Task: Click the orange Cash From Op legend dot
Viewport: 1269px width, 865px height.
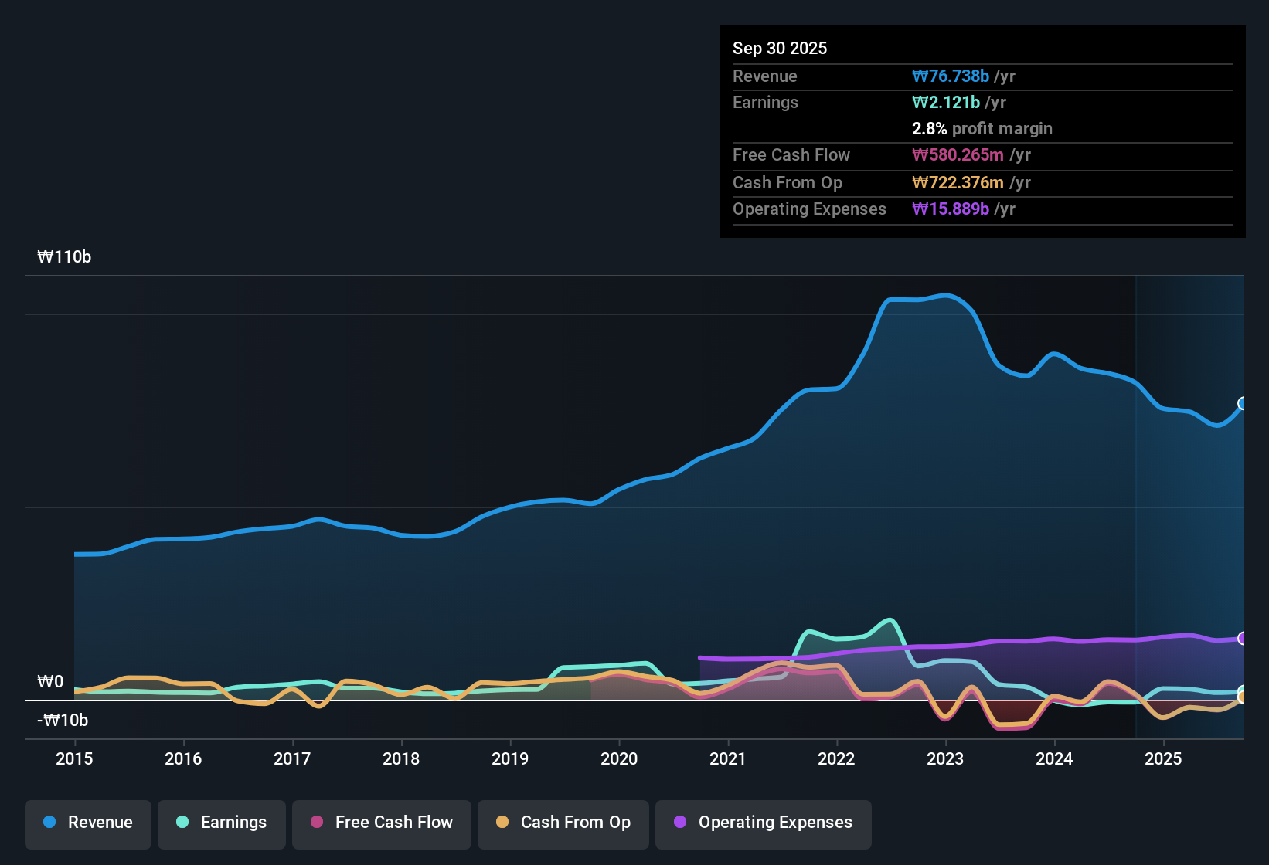Action: [x=502, y=823]
